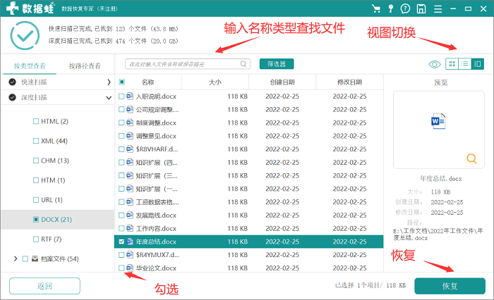494x300 pixels.
Task: Click the Word icon of 制度调整.docx
Action: [130, 123]
